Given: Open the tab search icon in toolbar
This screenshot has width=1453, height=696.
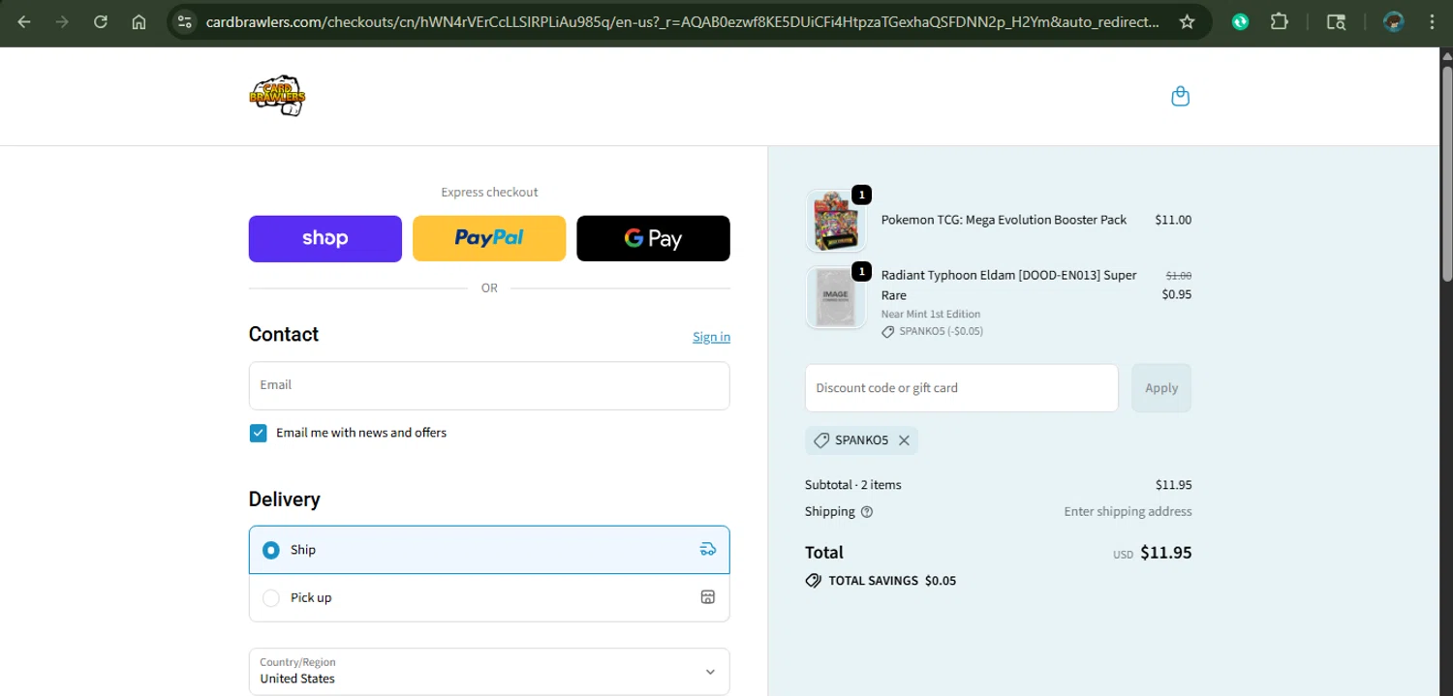Looking at the screenshot, I should point(1336,21).
